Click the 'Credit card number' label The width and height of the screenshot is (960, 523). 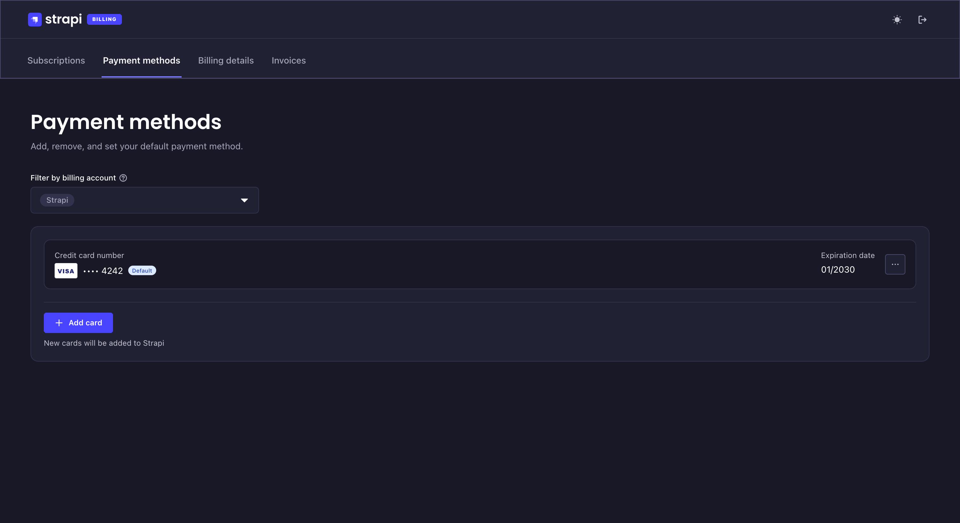90,255
